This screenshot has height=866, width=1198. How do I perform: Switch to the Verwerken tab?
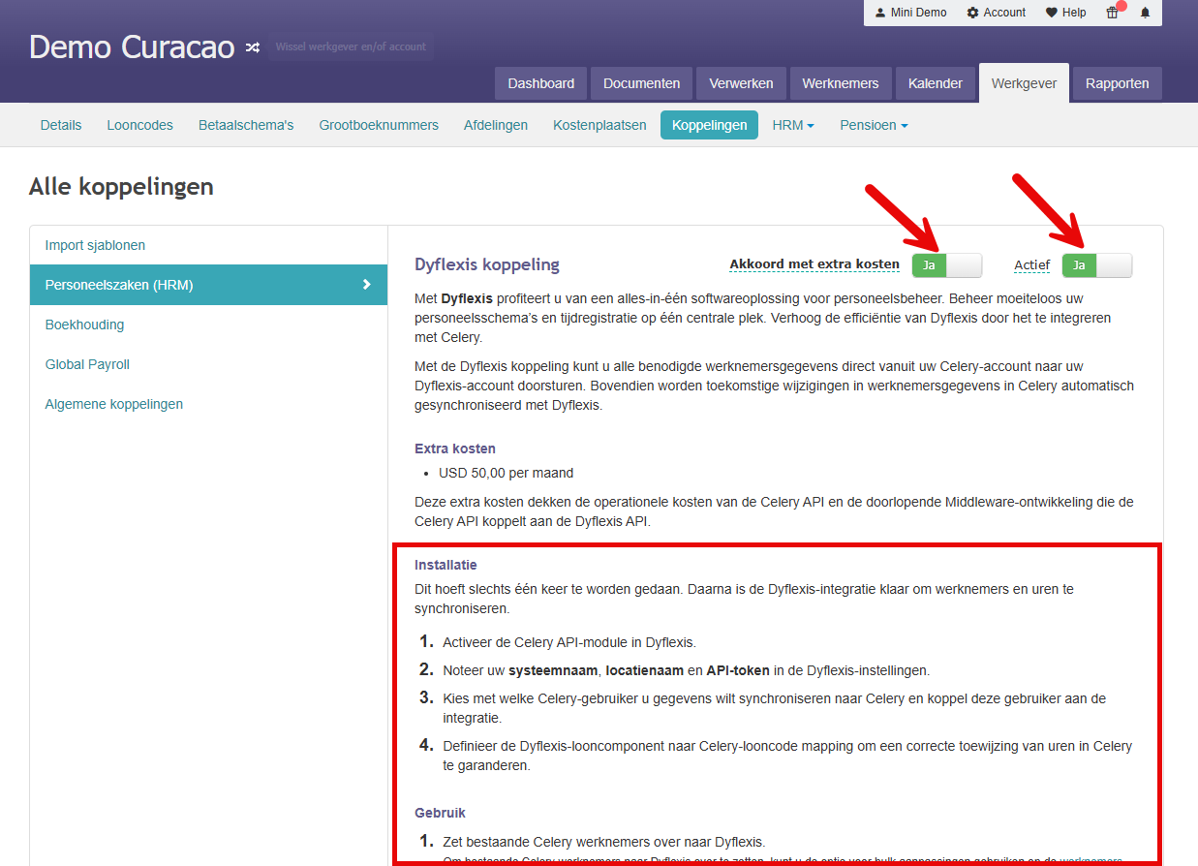[x=741, y=83]
